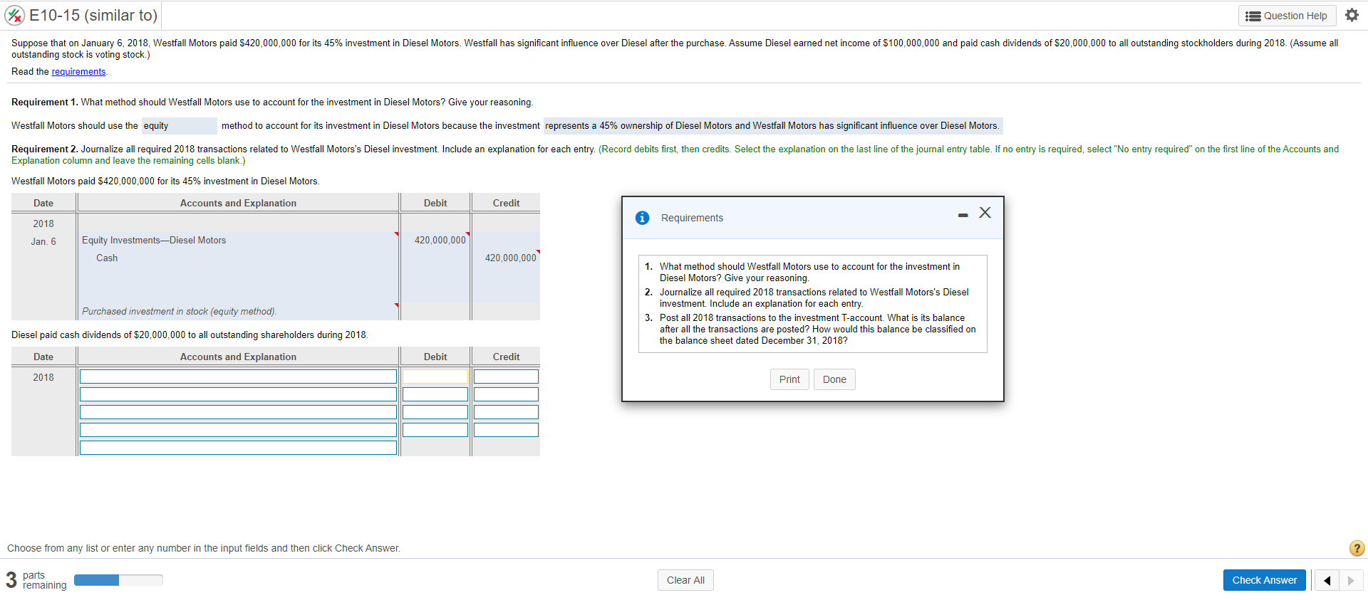Click Equity Investments—Diesel Motors account cell
This screenshot has height=600, width=1368.
coord(238,241)
